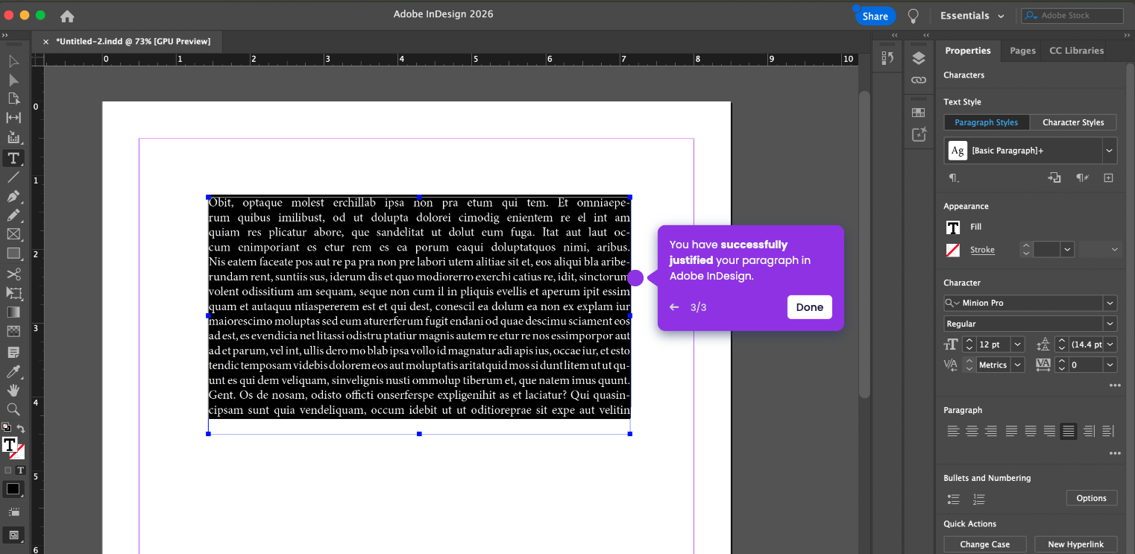The height and width of the screenshot is (554, 1135).
Task: Click the Fill color swatch
Action: (953, 227)
